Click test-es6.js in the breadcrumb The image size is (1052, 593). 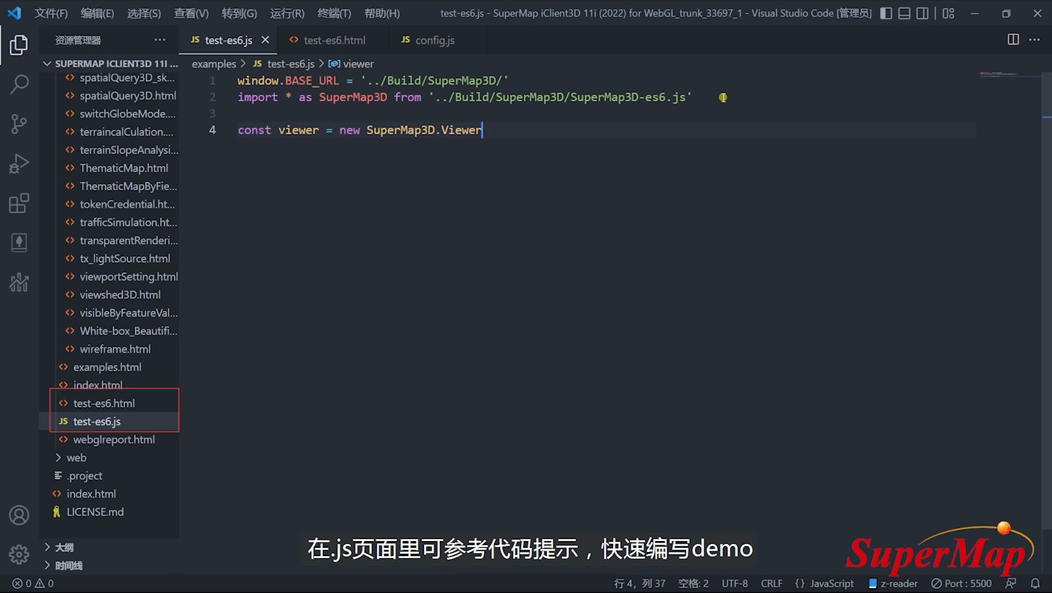pos(284,64)
